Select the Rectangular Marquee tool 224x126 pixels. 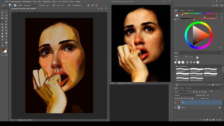click(6, 12)
